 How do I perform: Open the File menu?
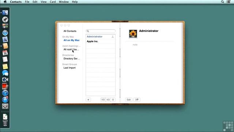[27, 2]
